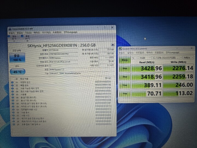The height and width of the screenshot is (148, 197).
Task: Click the CrystalDiskInfo title bar app icon
Action: (10, 29)
